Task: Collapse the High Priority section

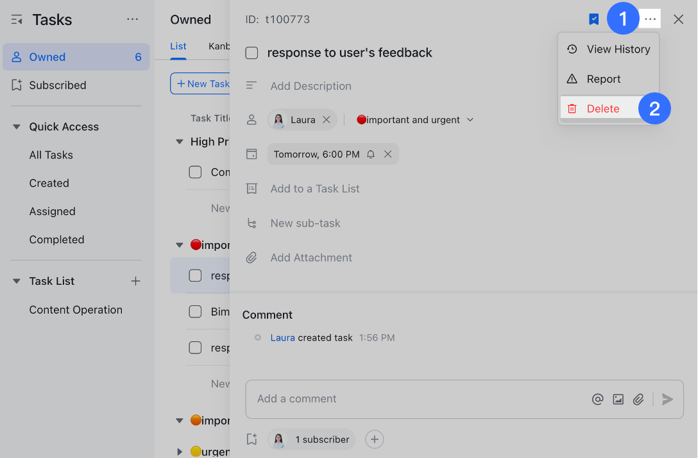Action: (x=179, y=142)
